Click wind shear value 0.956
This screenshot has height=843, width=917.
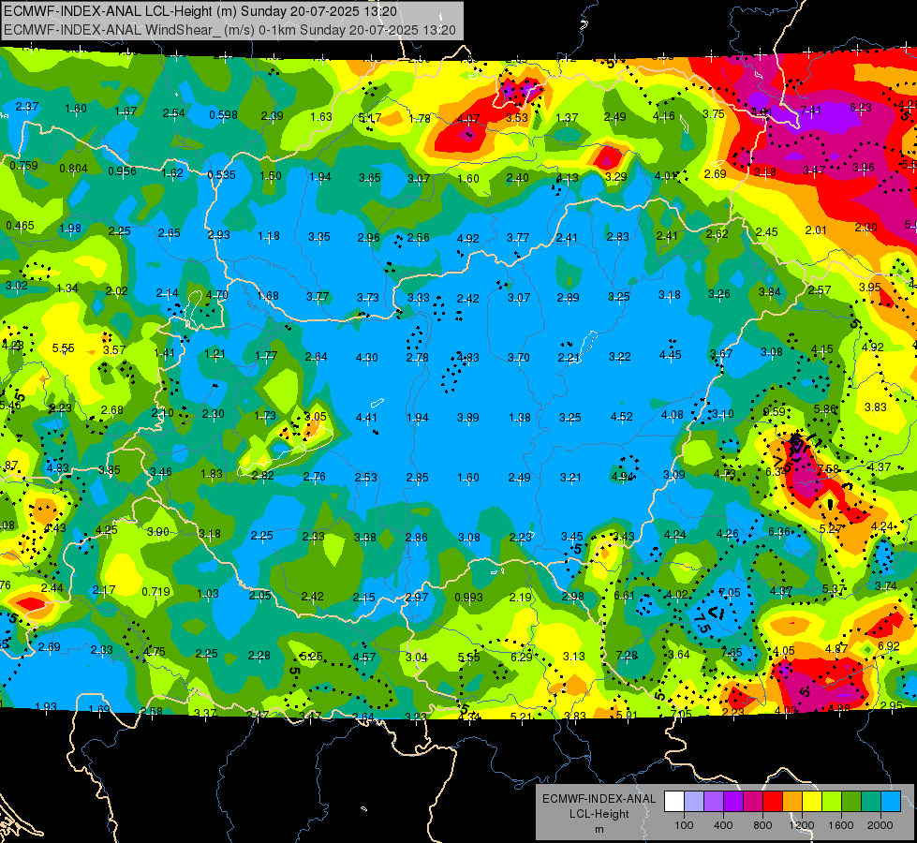point(122,171)
